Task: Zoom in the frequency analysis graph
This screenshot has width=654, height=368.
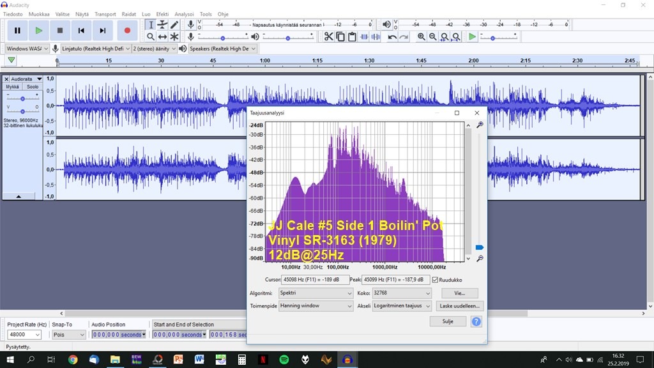Action: pyautogui.click(x=480, y=125)
